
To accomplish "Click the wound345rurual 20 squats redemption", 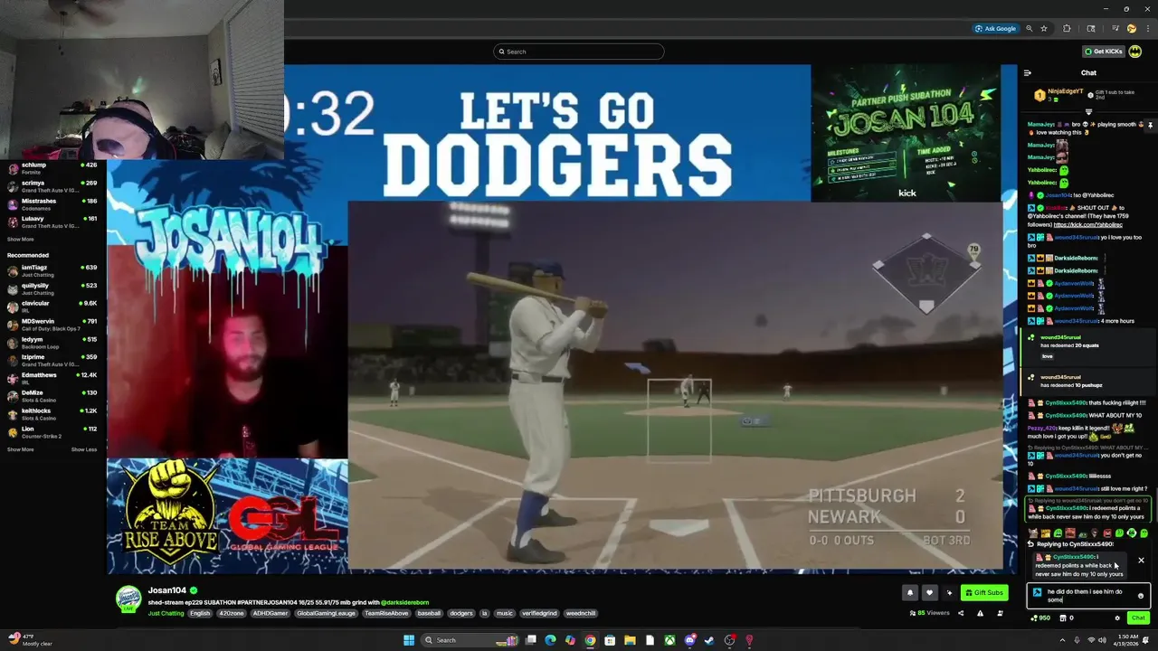I will click(x=1086, y=347).
